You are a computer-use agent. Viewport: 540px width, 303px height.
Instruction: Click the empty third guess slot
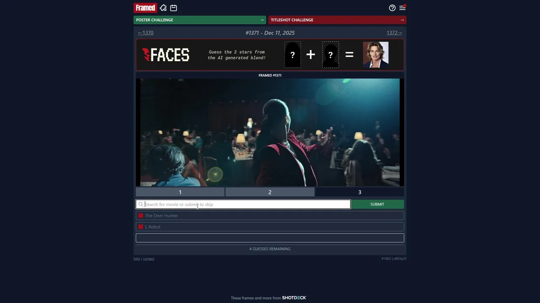click(x=270, y=238)
